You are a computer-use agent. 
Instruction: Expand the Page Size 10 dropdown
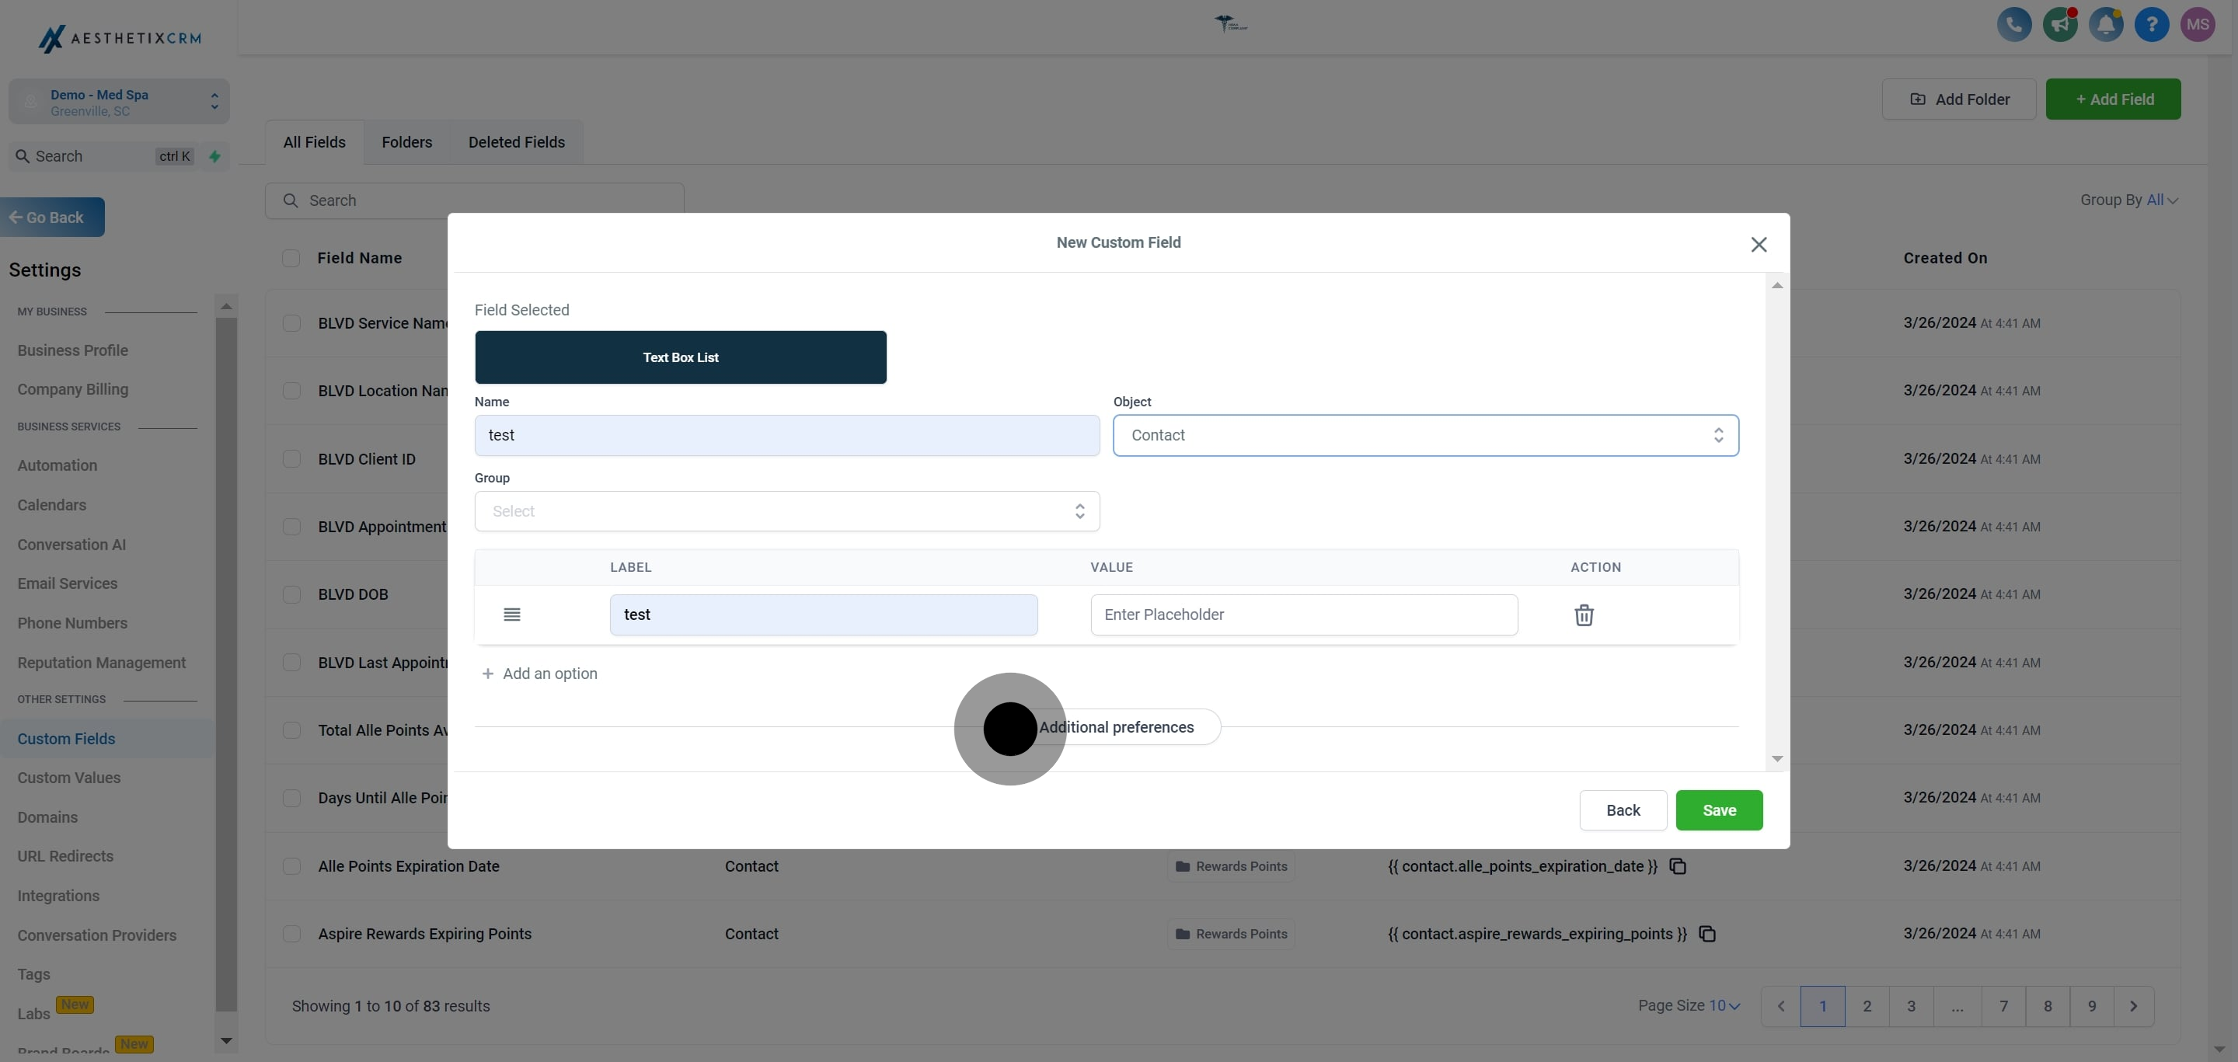tap(1724, 1005)
